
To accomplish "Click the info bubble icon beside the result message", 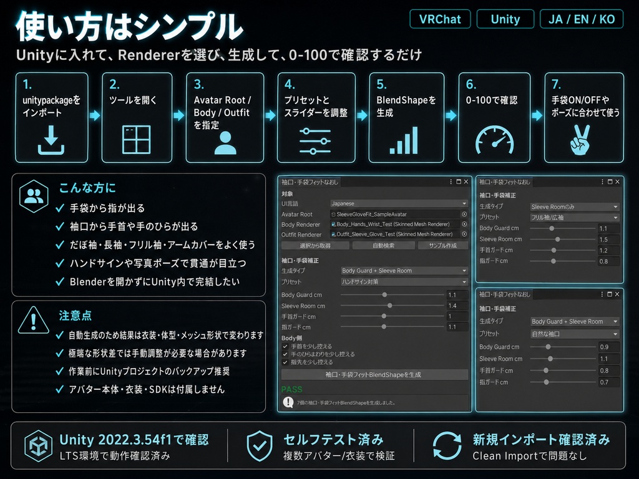I will pos(288,402).
